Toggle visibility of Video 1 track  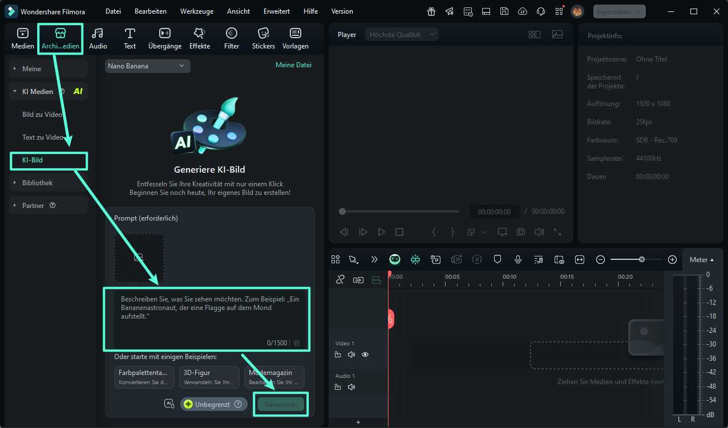pos(365,354)
